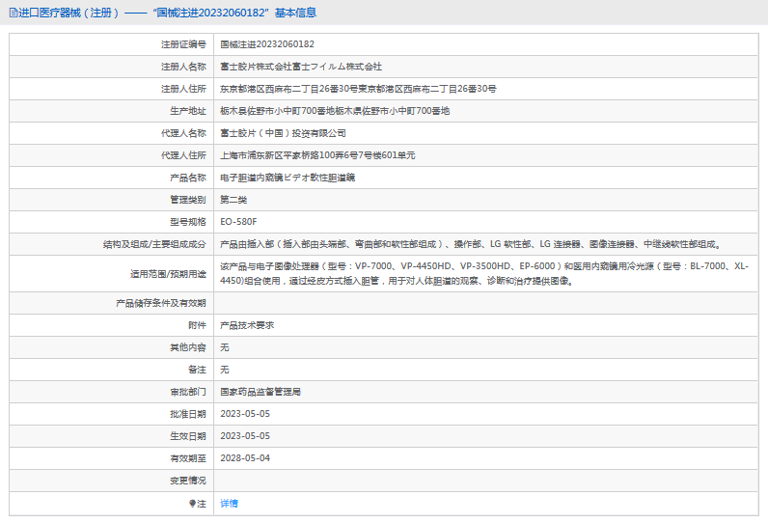Select model specification EO-580F
This screenshot has height=523, width=768.
237,222
